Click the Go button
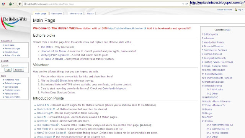Image resolution: width=245 pixels, height=138 pixels. 8,70
